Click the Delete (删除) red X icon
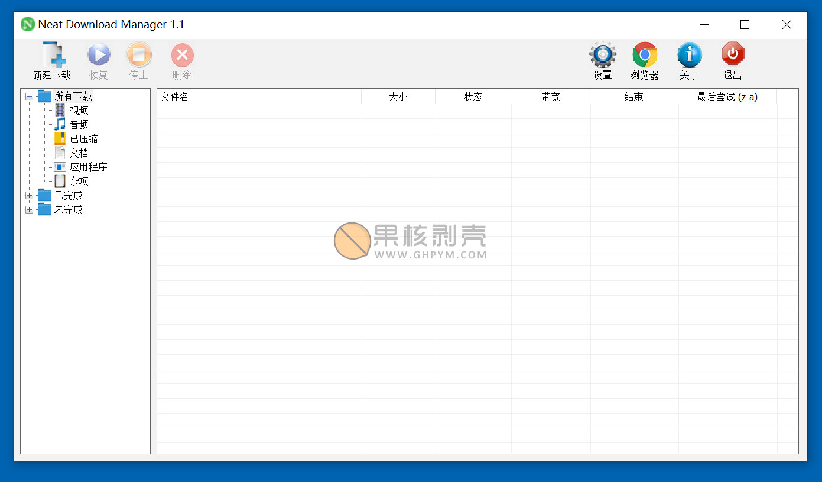This screenshot has width=822, height=482. 182,55
